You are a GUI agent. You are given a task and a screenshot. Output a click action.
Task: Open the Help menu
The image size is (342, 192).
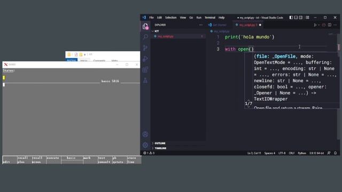click(x=221, y=18)
